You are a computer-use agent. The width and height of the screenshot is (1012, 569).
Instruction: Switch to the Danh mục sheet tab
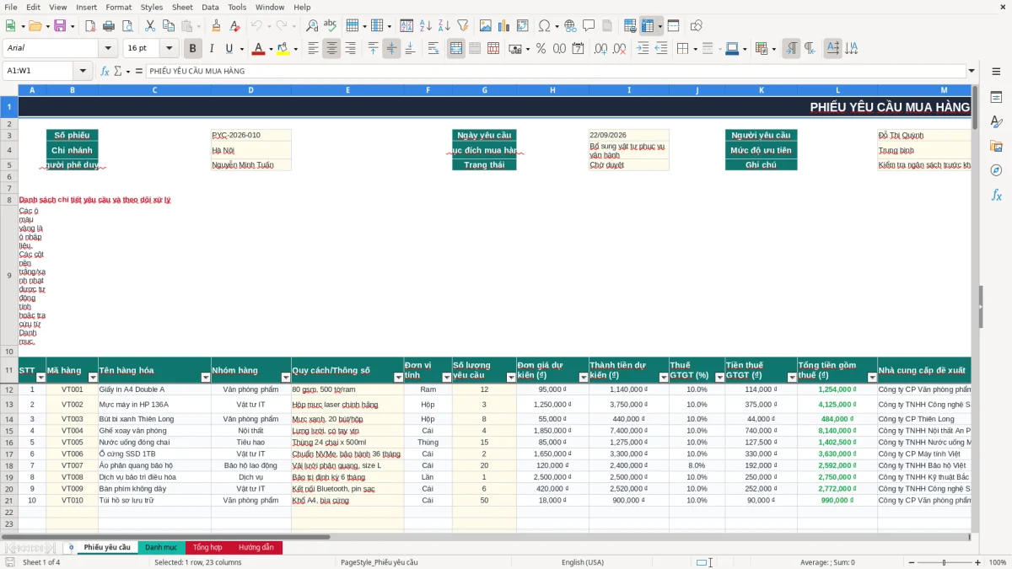(161, 547)
